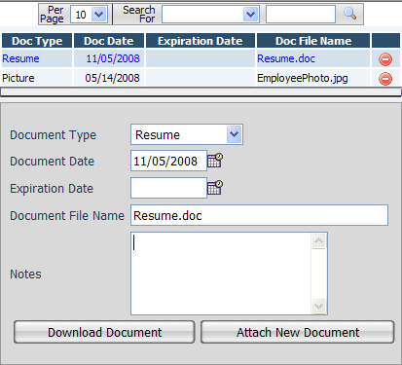Screen dimensions: 402x365
Task: Click the Download Document button
Action: 104,332
